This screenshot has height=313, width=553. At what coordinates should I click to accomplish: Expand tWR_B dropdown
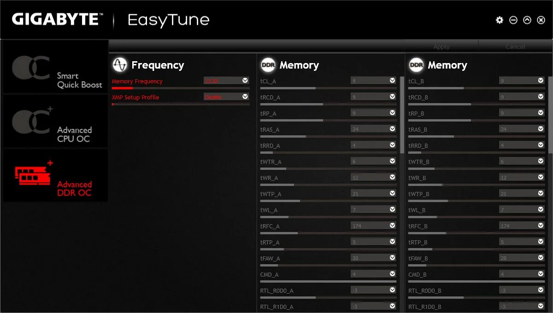[x=522, y=177]
